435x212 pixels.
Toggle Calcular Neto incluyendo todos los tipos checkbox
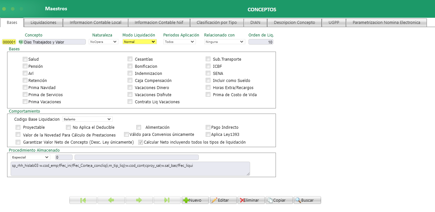[x=141, y=142]
